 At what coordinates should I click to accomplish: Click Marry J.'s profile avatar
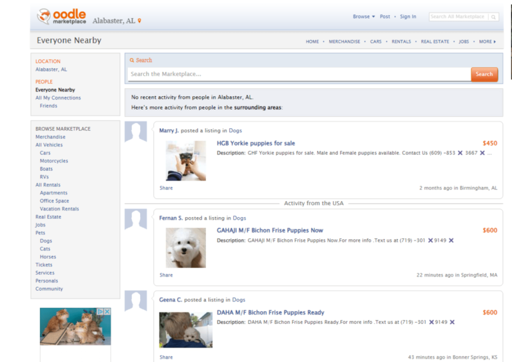[135, 132]
